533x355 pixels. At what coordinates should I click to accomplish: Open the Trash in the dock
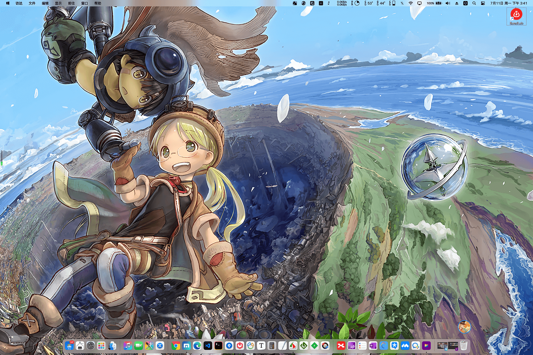click(464, 346)
